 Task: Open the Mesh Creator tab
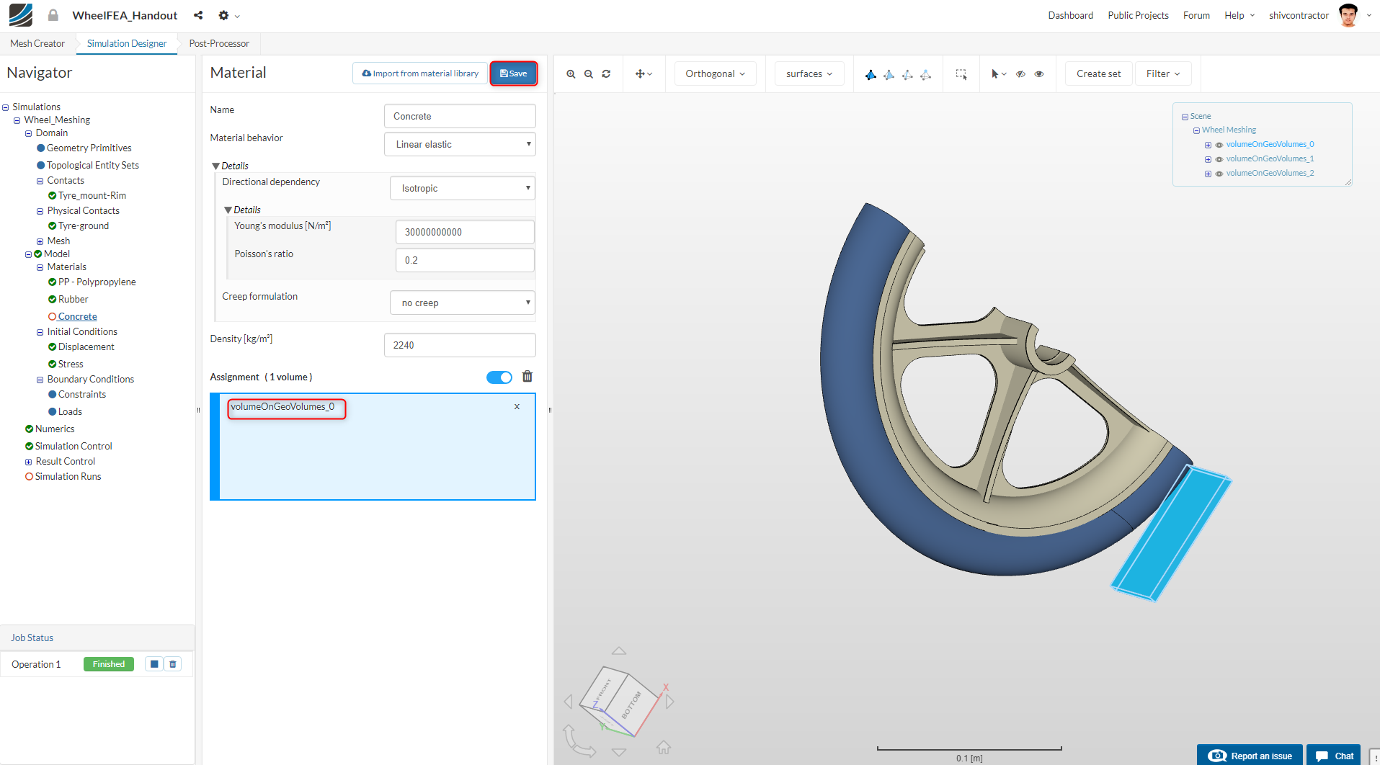pos(37,43)
